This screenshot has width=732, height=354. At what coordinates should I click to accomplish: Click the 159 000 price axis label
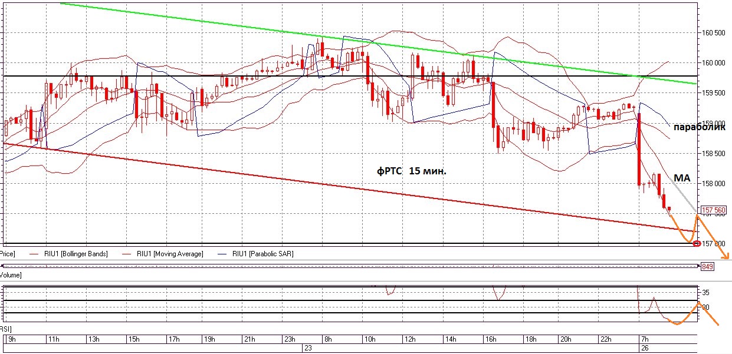click(714, 123)
